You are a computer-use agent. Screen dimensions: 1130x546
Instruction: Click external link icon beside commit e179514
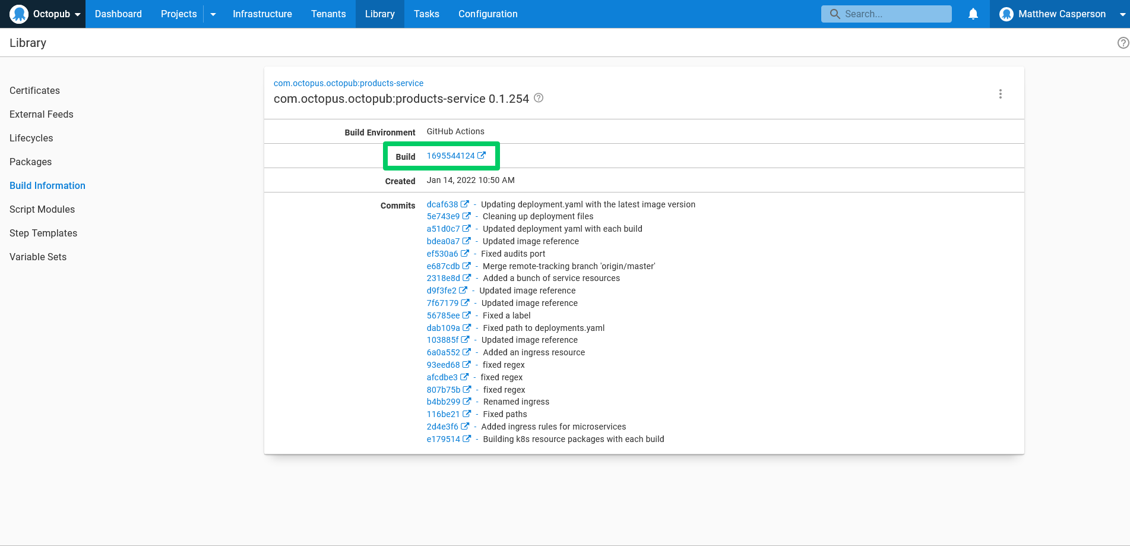tap(467, 439)
